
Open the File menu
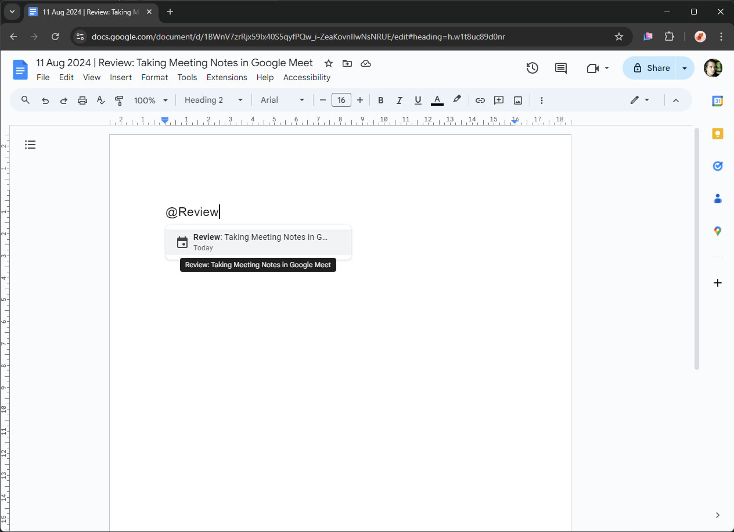coord(43,77)
